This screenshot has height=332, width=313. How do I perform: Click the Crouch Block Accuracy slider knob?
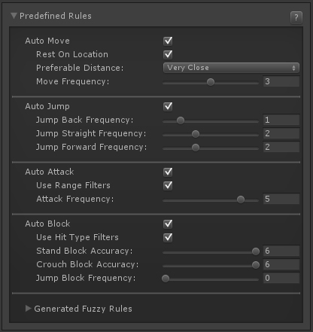256,265
